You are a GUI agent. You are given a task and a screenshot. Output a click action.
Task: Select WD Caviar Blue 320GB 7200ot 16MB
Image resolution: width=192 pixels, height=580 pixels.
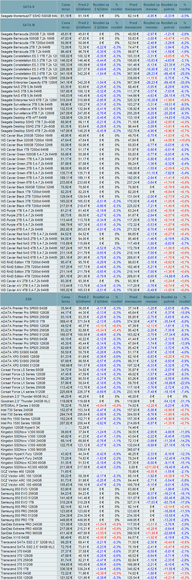click(27, 140)
